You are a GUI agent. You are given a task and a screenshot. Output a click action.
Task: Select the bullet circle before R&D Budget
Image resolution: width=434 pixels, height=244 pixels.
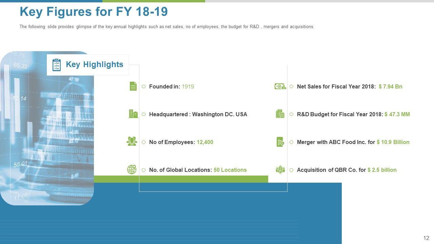click(x=291, y=114)
